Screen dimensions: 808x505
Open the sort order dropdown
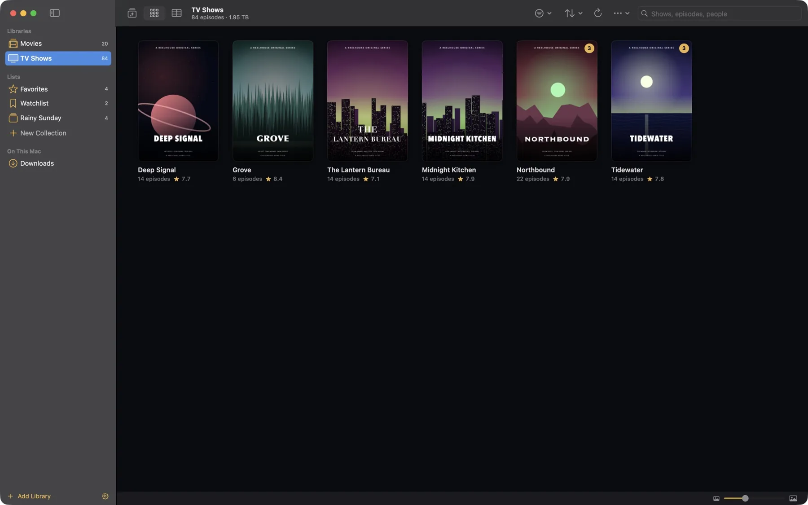tap(573, 13)
